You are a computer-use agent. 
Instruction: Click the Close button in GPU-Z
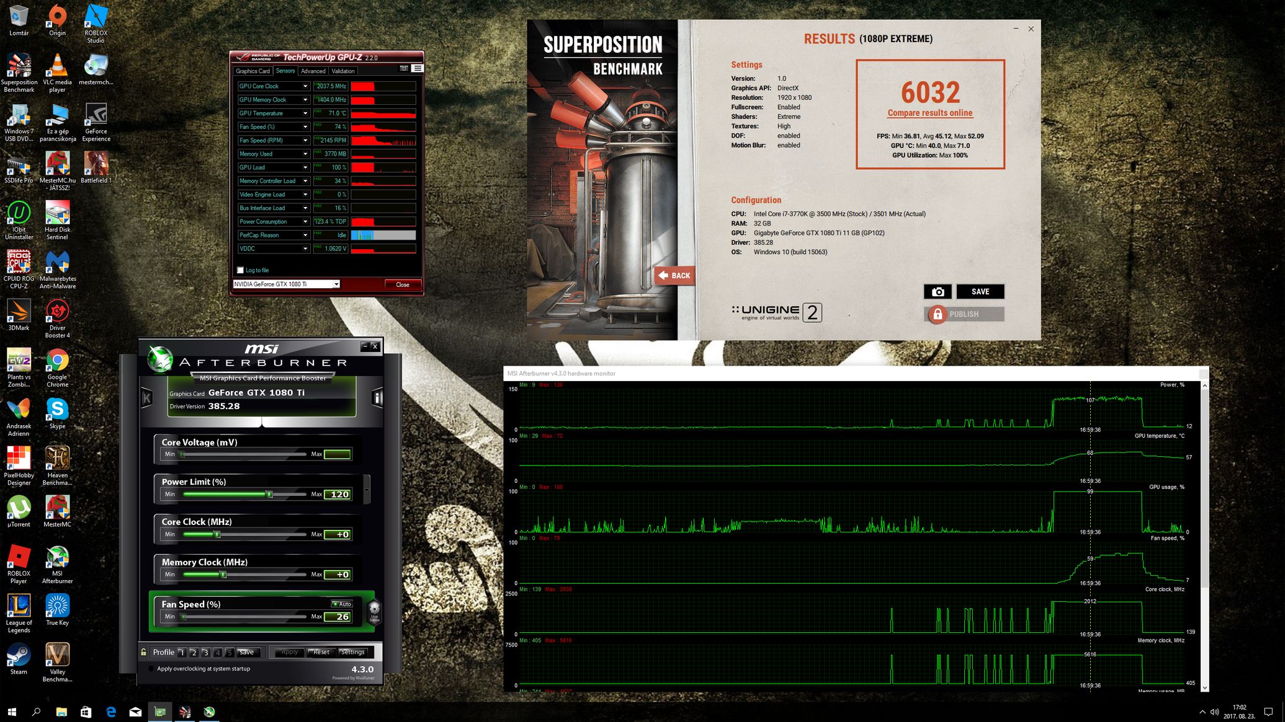click(x=403, y=284)
